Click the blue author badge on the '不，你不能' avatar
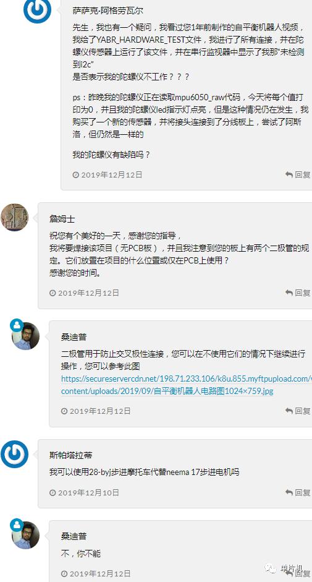Image resolution: width=312 pixels, height=582 pixels. tap(16, 525)
